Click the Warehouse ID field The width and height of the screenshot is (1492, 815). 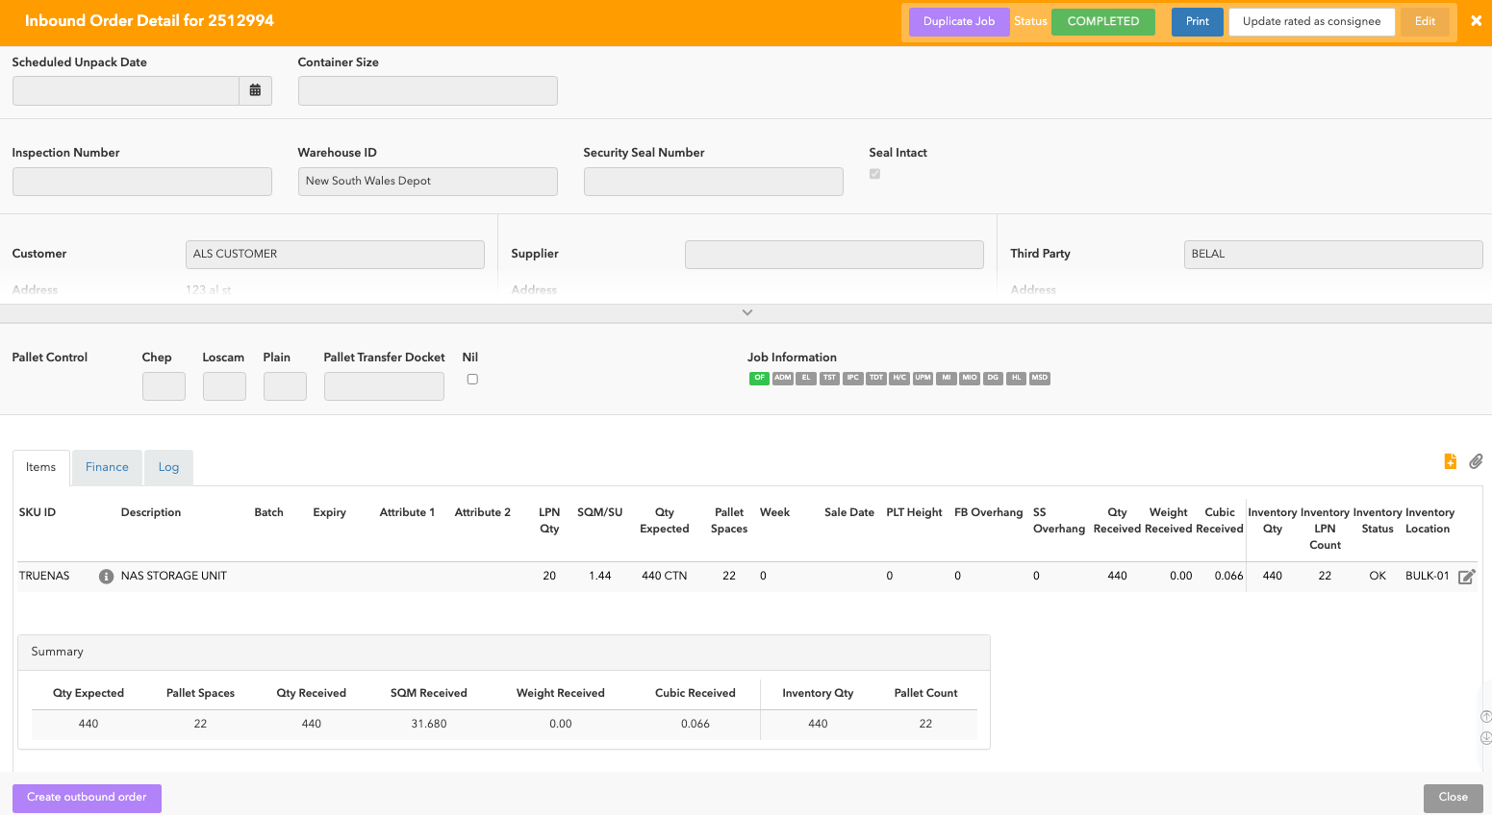pos(428,181)
